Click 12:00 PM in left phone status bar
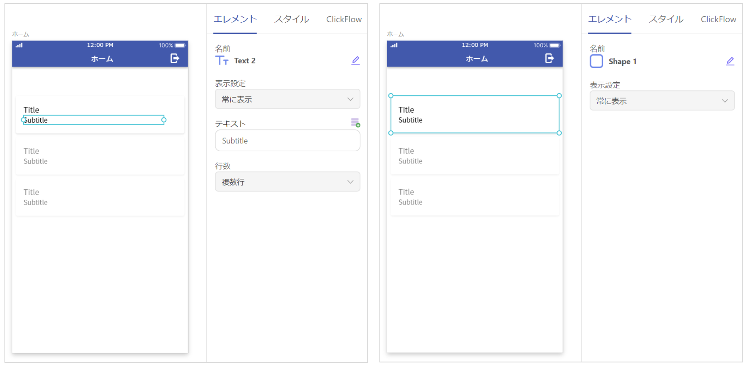 (100, 45)
